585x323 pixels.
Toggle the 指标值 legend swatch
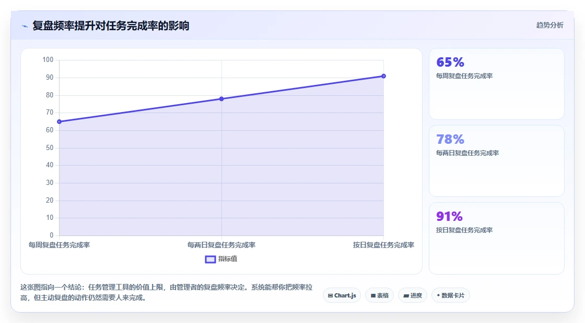(x=210, y=259)
